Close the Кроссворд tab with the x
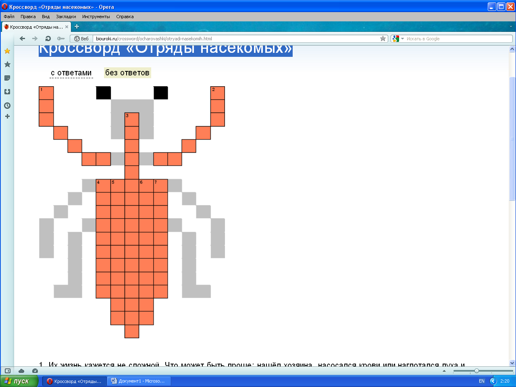This screenshot has width=516, height=387. click(67, 27)
